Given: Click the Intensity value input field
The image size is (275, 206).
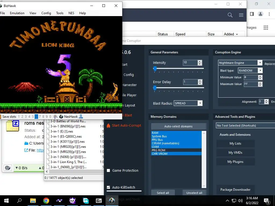Looking at the screenshot, I should point(190,62).
